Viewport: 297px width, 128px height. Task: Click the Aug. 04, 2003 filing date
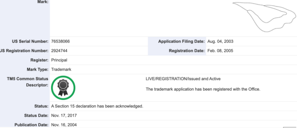[x=220, y=41]
